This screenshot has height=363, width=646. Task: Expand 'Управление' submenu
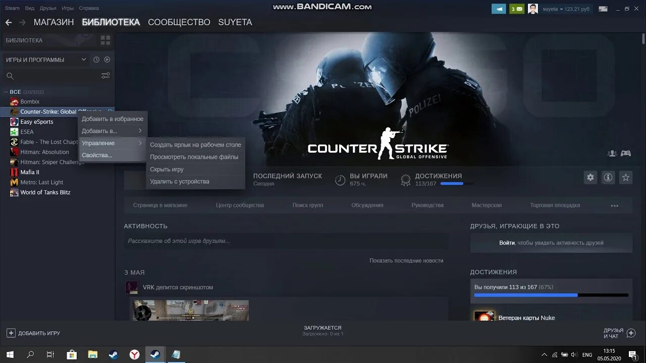[113, 143]
